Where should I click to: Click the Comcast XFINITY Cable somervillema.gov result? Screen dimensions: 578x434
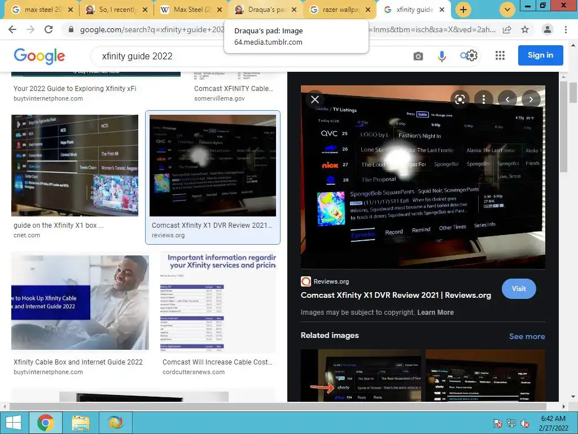tap(234, 93)
